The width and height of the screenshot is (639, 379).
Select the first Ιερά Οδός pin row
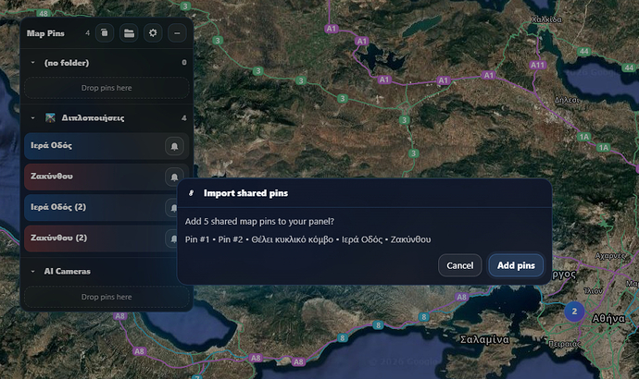[106, 146]
